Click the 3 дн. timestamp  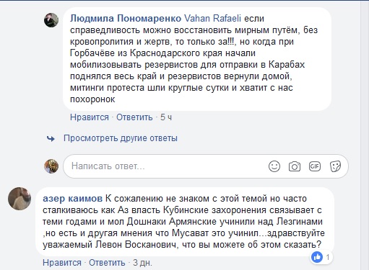(142, 263)
